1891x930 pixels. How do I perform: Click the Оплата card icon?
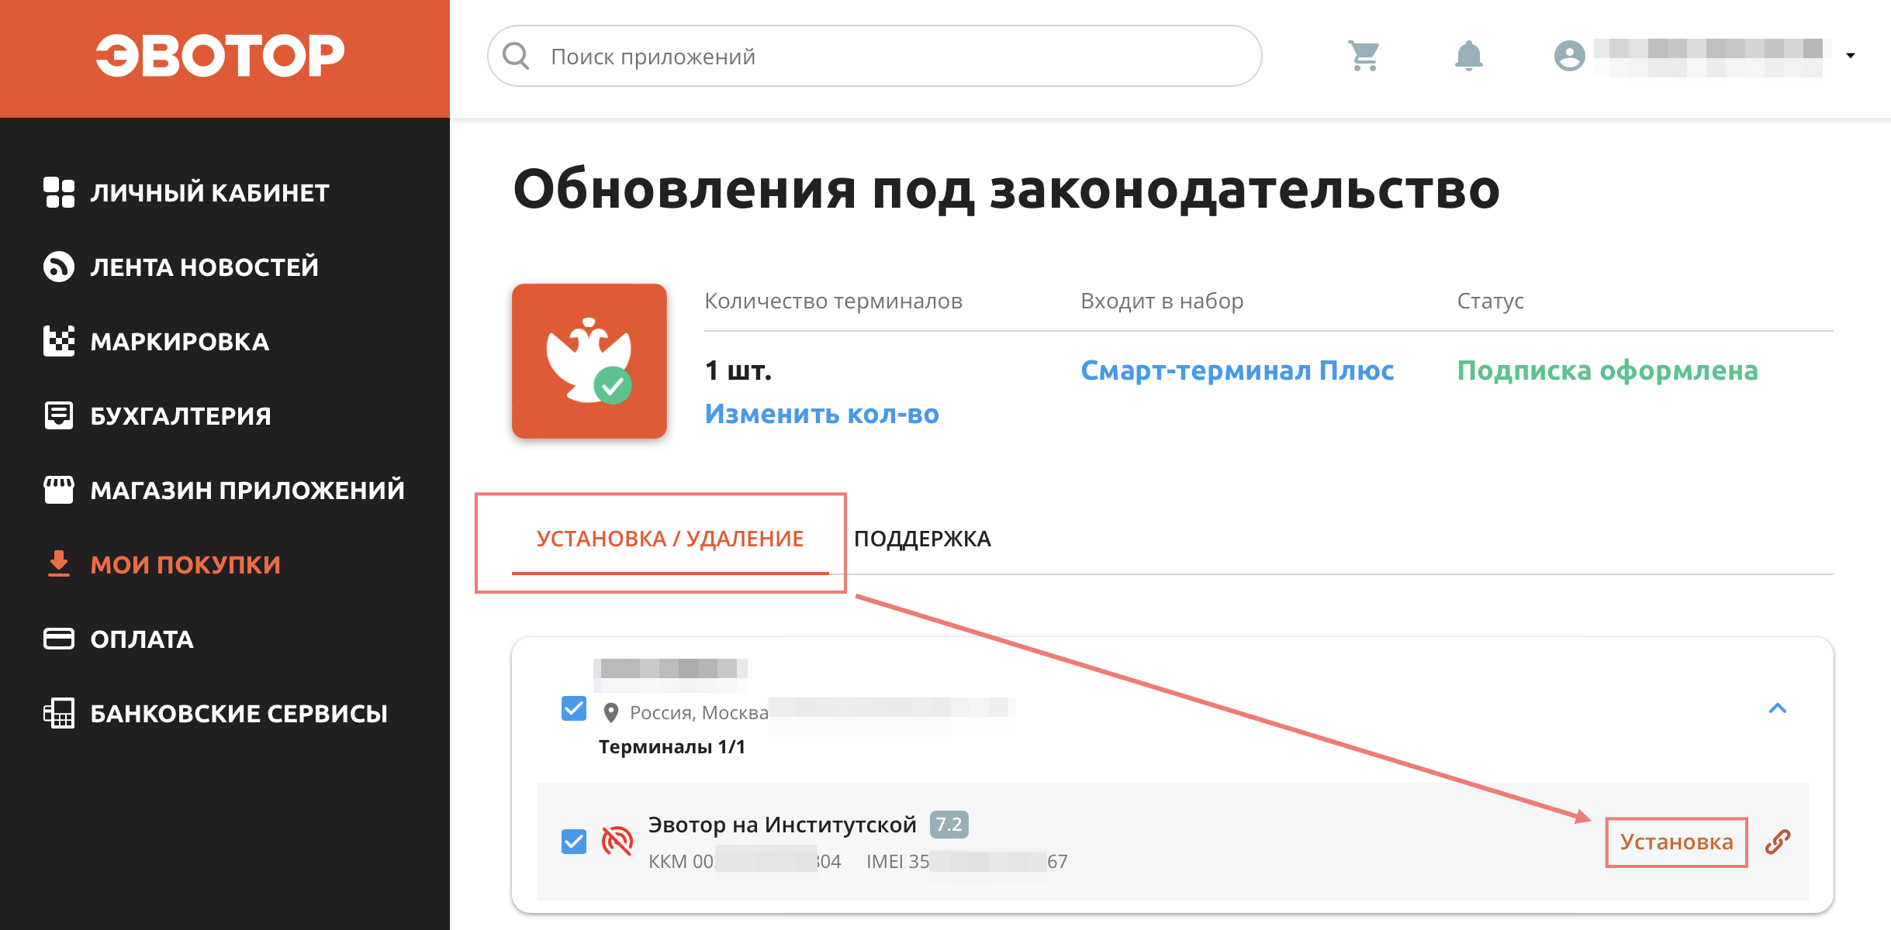(59, 639)
